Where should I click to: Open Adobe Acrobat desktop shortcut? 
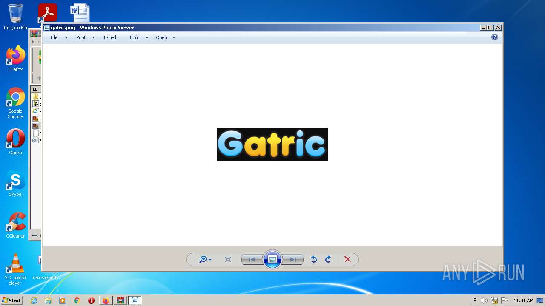click(47, 13)
